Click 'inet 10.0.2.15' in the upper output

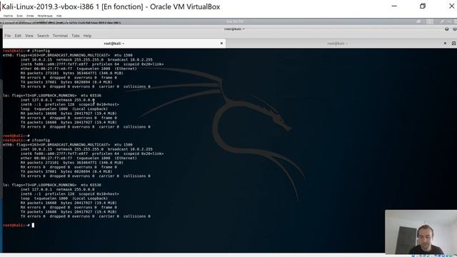coord(36,60)
